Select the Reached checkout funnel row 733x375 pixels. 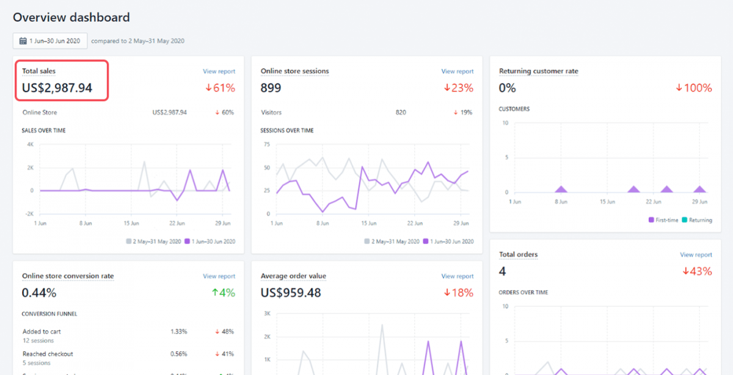[128, 358]
